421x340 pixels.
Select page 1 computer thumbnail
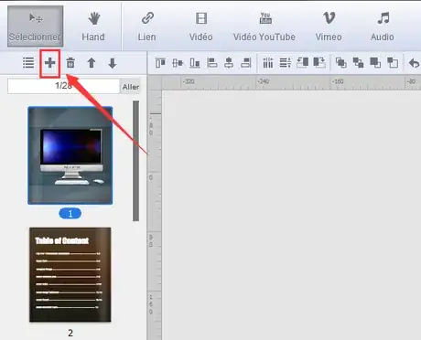click(70, 155)
